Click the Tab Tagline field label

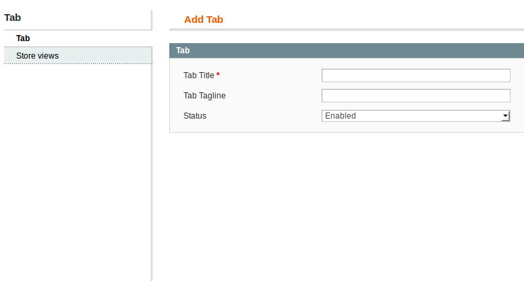click(x=204, y=96)
